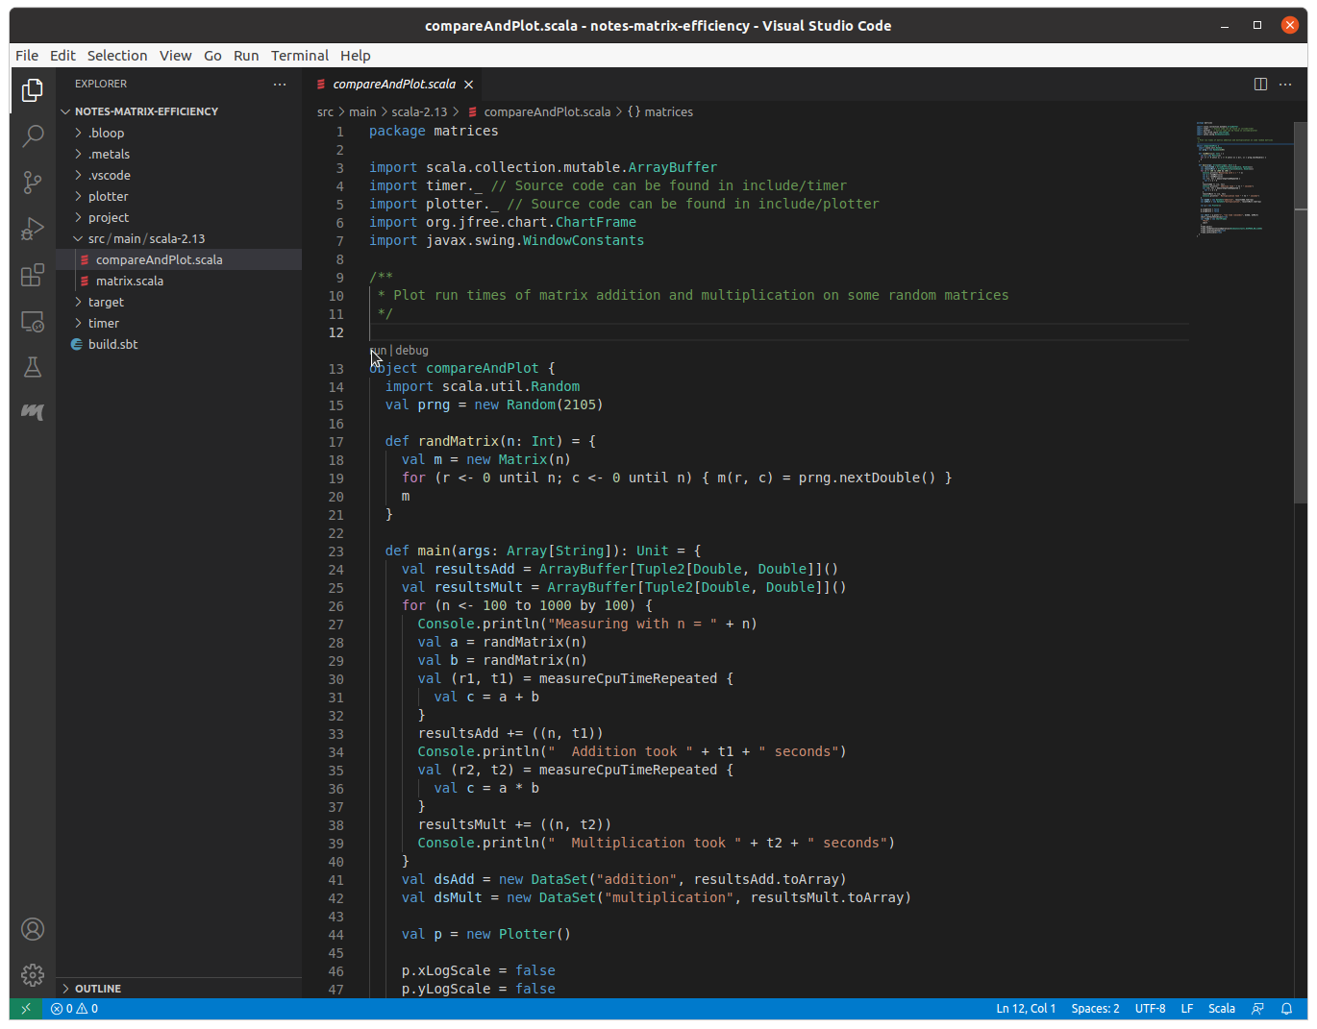The width and height of the screenshot is (1317, 1029).
Task: Open the Extensions view
Action: point(33,276)
